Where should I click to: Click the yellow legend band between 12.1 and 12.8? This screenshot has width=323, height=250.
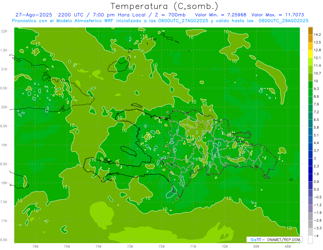point(310,54)
